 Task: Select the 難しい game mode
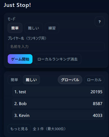point(34,28)
